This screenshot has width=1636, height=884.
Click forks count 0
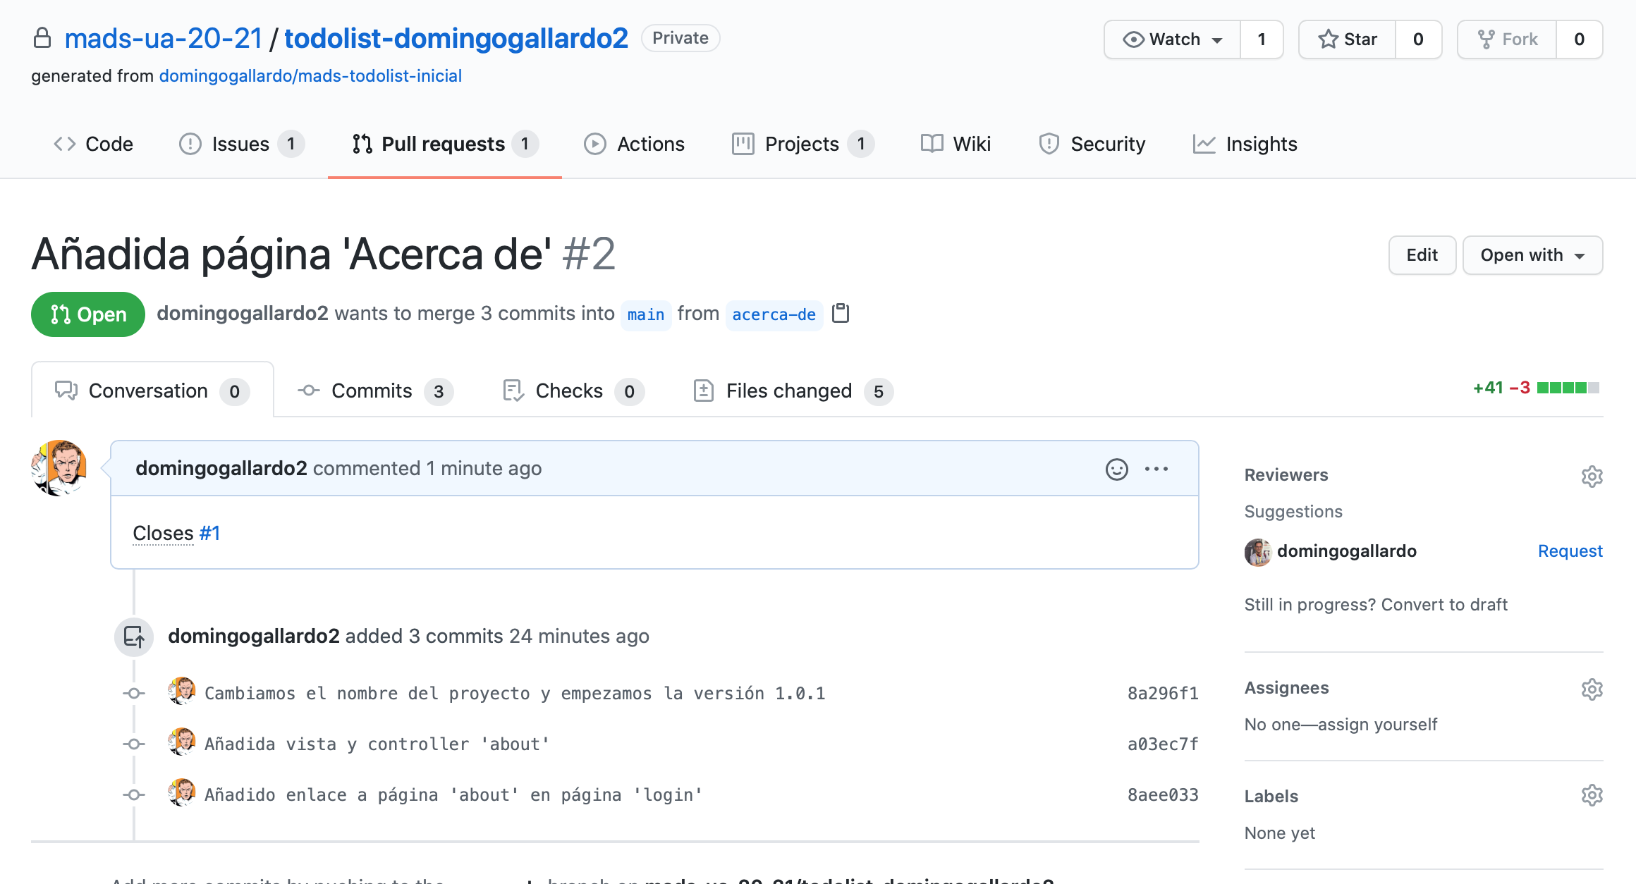1580,39
